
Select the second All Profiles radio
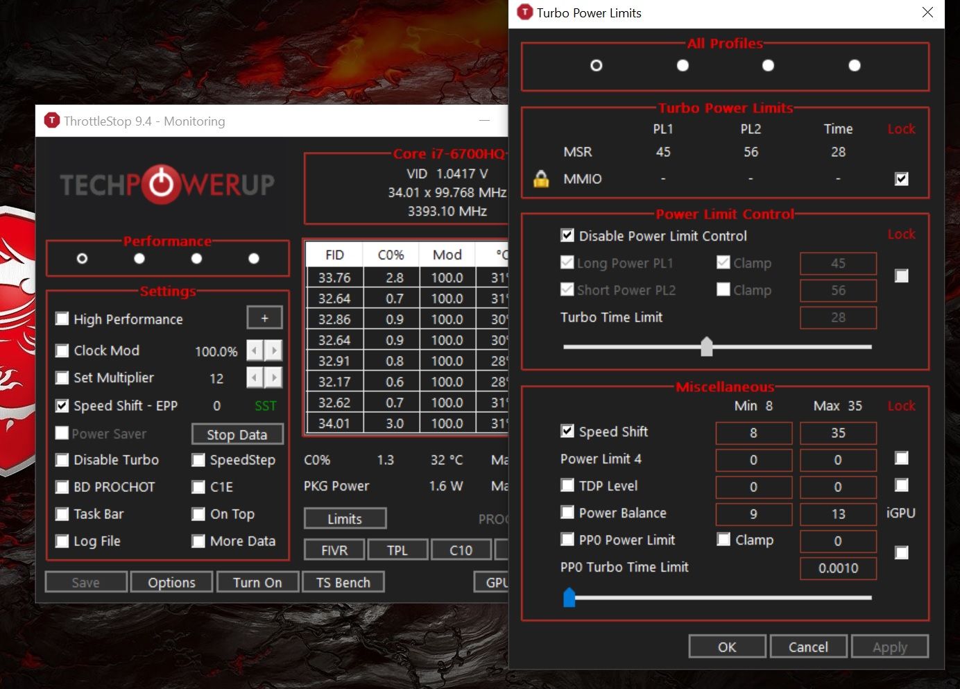pyautogui.click(x=683, y=65)
